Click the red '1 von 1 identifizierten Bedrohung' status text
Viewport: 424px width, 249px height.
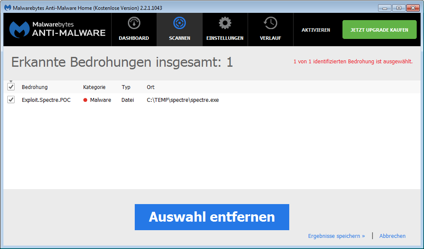(x=353, y=62)
